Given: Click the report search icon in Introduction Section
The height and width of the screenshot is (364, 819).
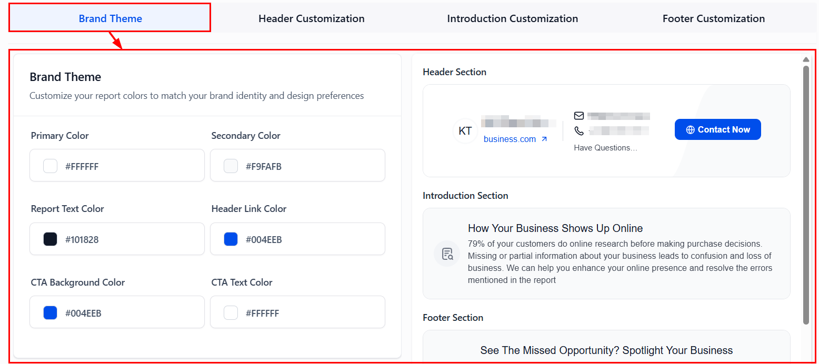Looking at the screenshot, I should tap(447, 254).
